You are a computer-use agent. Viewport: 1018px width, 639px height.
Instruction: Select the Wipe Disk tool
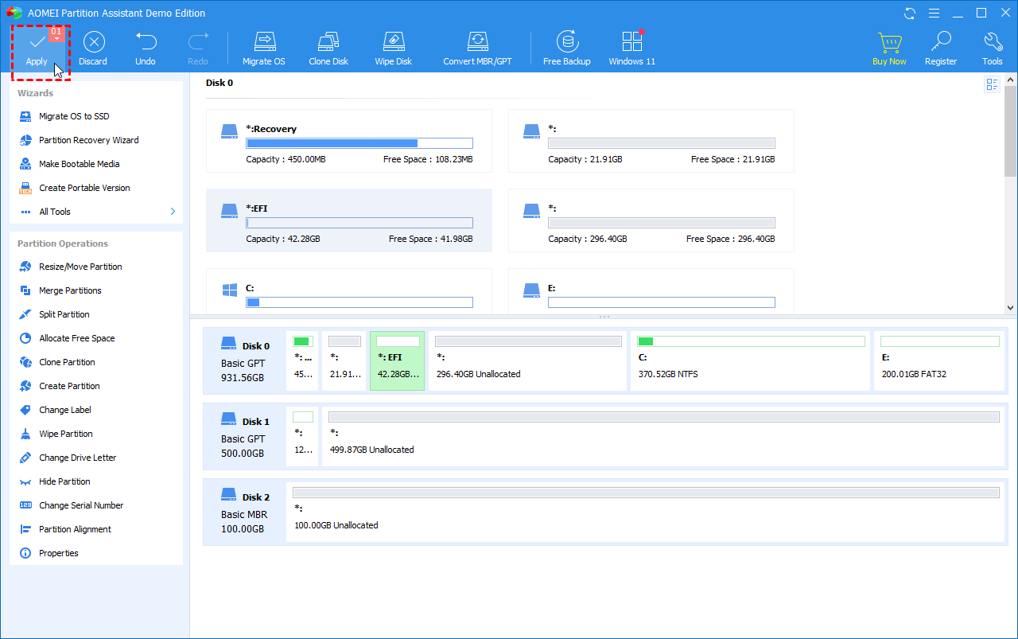[393, 46]
